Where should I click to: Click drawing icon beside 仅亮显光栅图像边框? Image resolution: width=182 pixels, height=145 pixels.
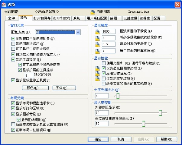coord(97,68)
